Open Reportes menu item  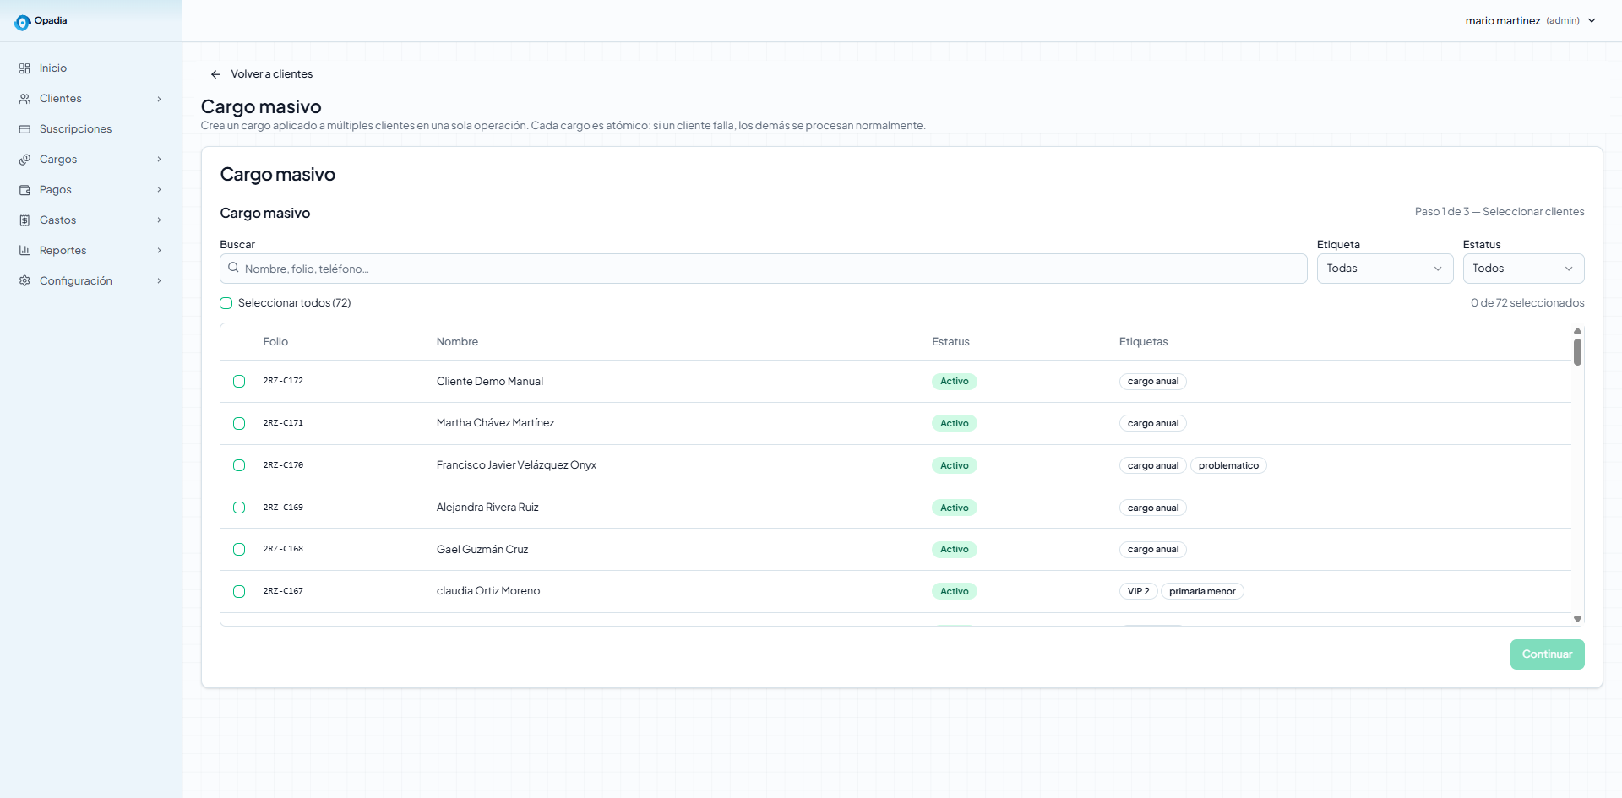(90, 251)
